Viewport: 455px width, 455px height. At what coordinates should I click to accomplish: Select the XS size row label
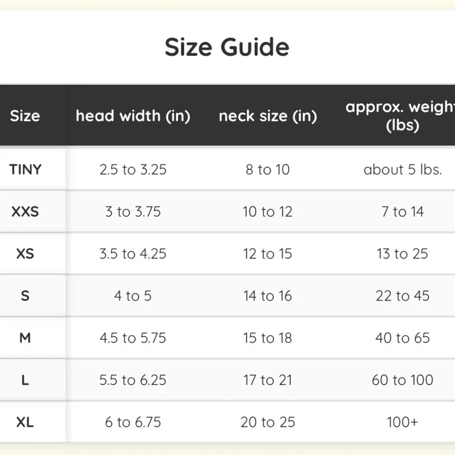(25, 253)
